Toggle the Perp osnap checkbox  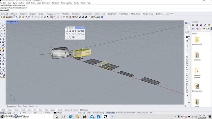click(37, 110)
